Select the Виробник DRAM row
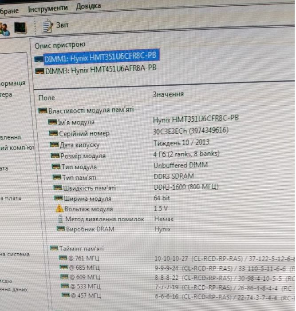The image size is (296, 311). [90, 229]
